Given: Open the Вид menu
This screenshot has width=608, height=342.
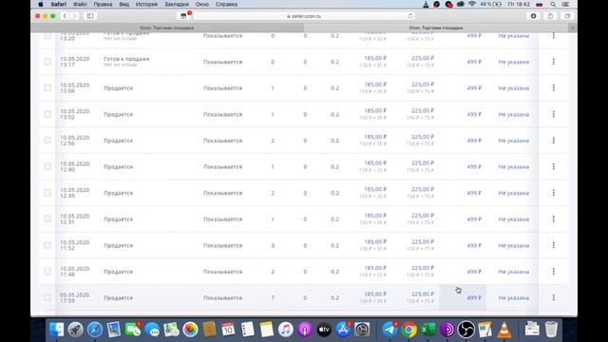Looking at the screenshot, I should (124, 4).
